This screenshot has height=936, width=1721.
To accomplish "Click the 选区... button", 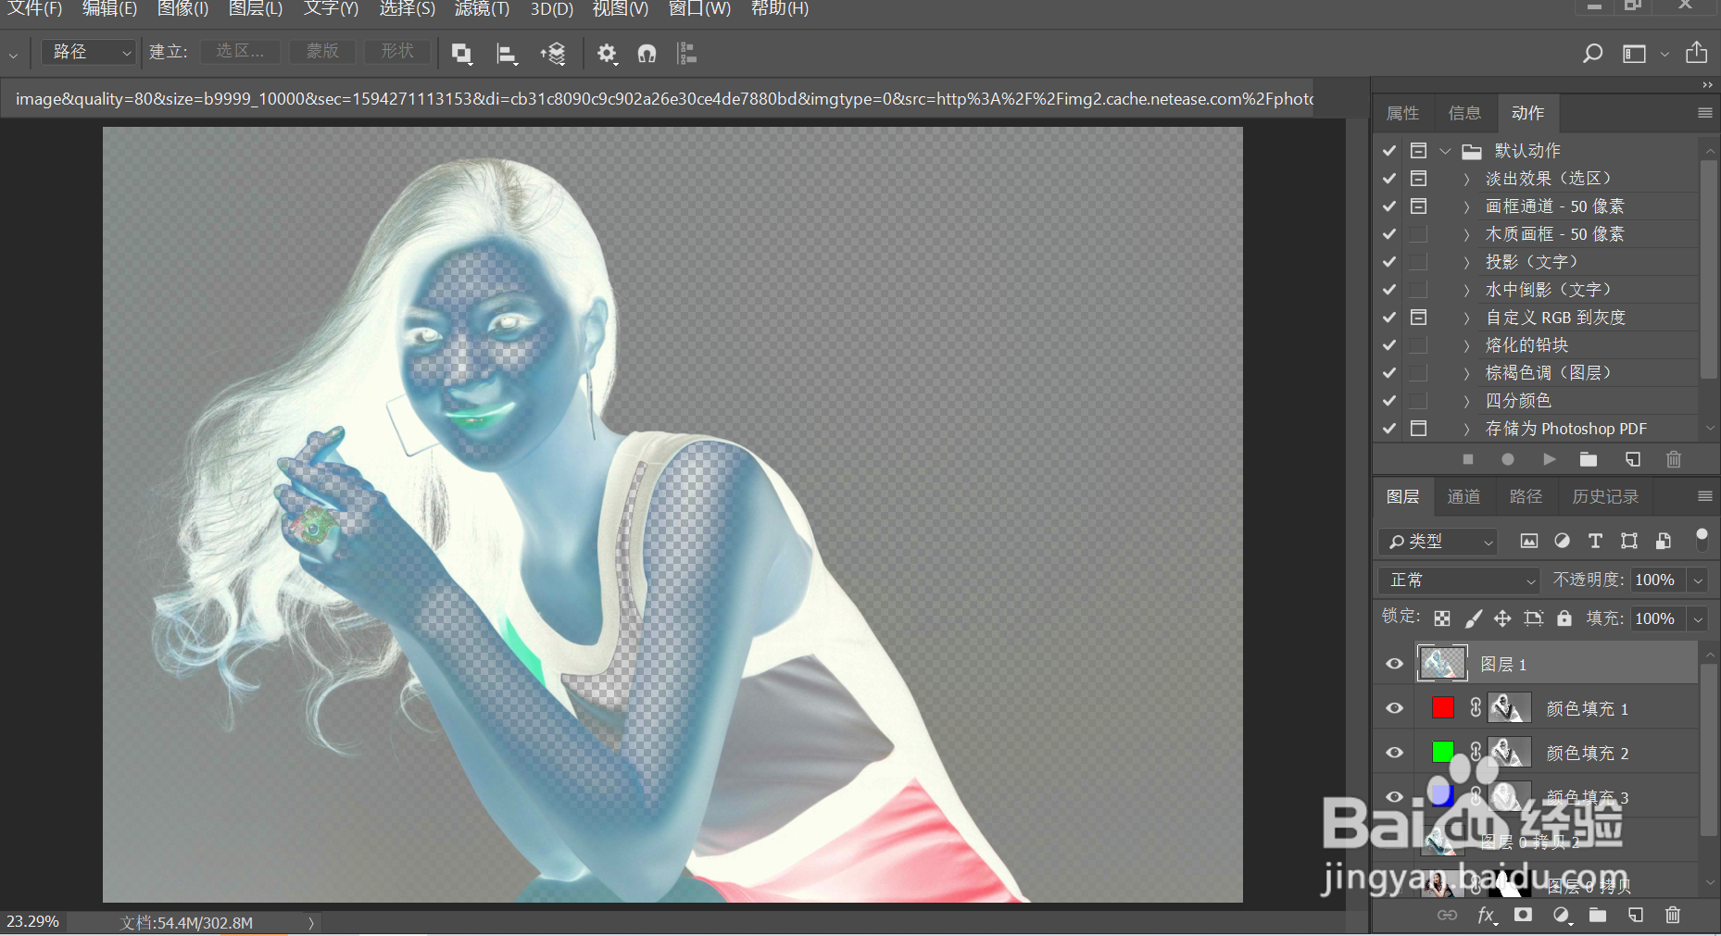I will click(240, 51).
